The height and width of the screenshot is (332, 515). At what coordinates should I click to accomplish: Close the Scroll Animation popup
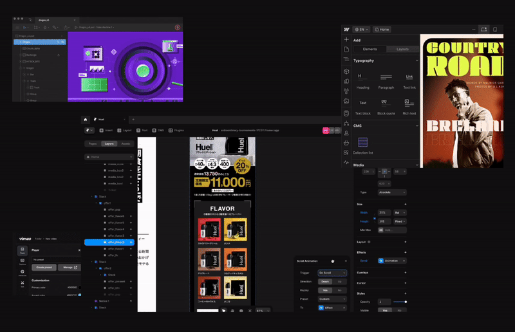[346, 261]
